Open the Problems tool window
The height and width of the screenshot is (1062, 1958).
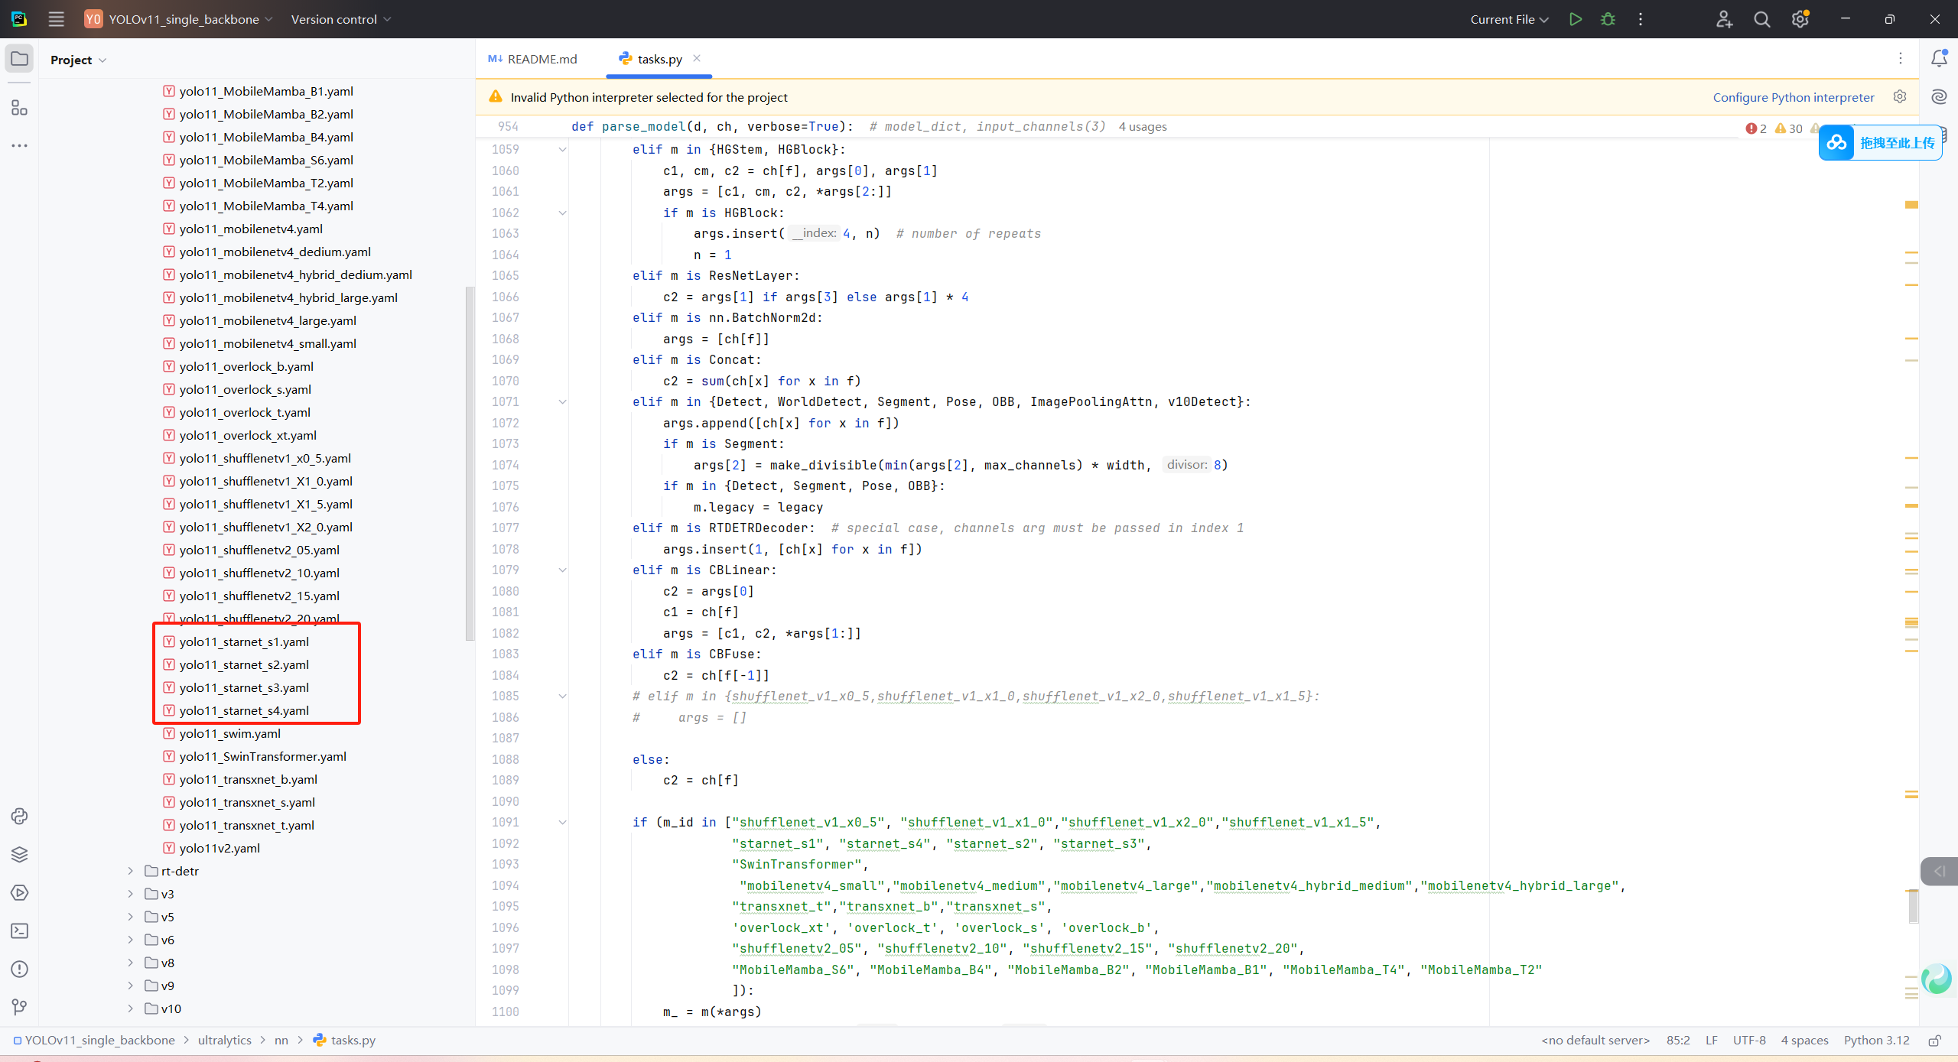19,969
